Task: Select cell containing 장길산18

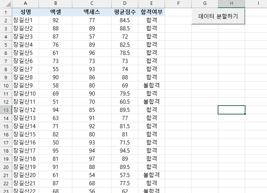Action: coord(25,159)
